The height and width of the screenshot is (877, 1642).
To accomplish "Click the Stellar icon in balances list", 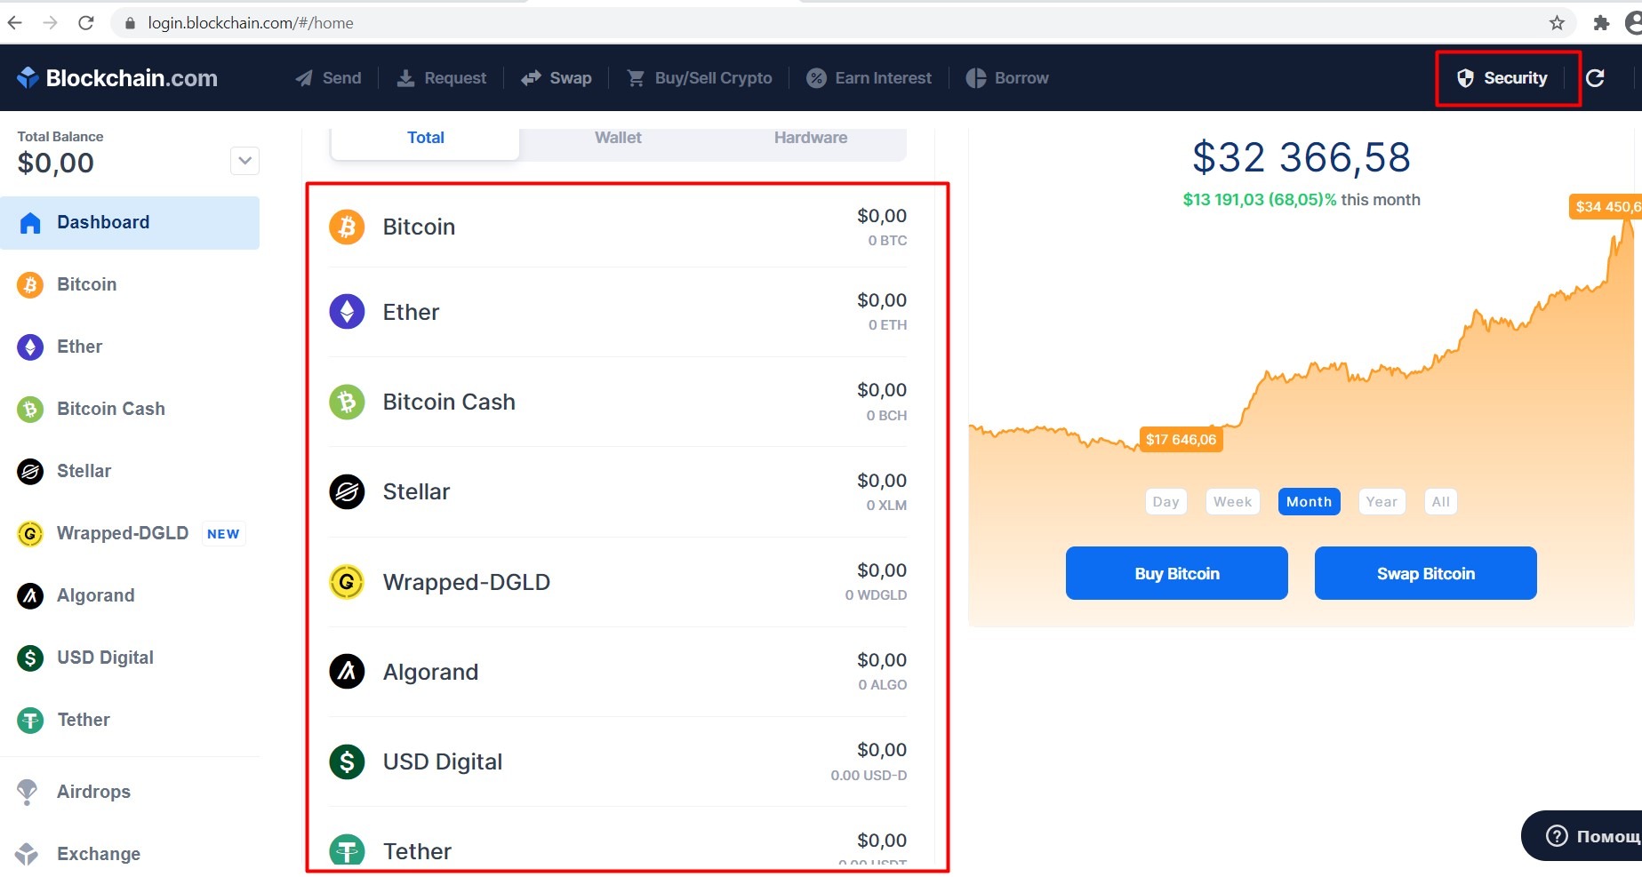I will click(x=347, y=491).
